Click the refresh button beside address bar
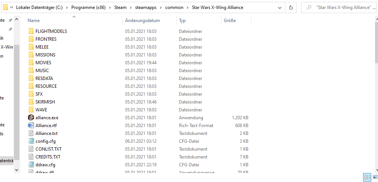The image size is (378, 182). click(x=291, y=7)
